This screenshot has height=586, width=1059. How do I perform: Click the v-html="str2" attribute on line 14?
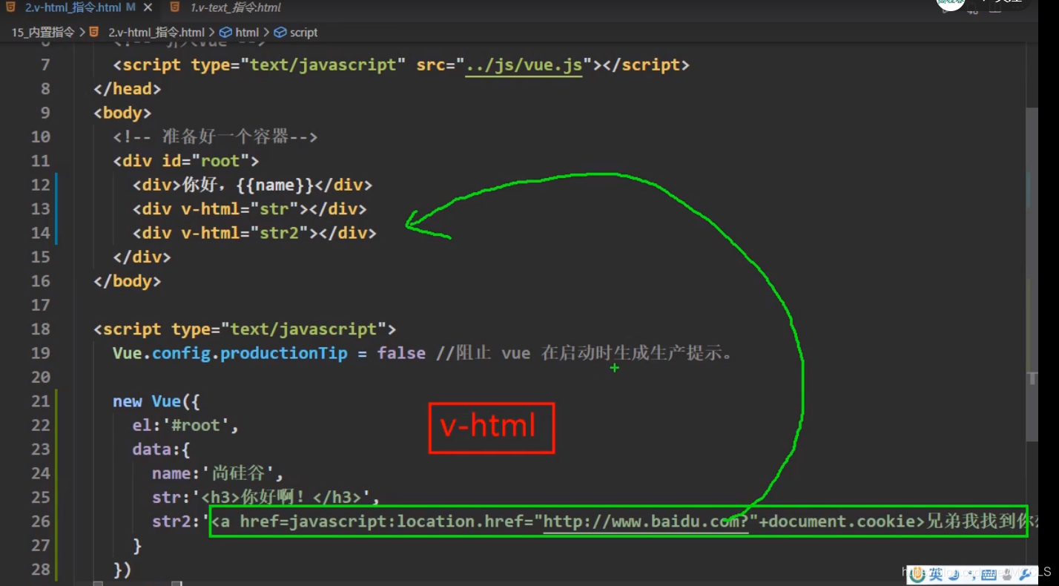245,233
